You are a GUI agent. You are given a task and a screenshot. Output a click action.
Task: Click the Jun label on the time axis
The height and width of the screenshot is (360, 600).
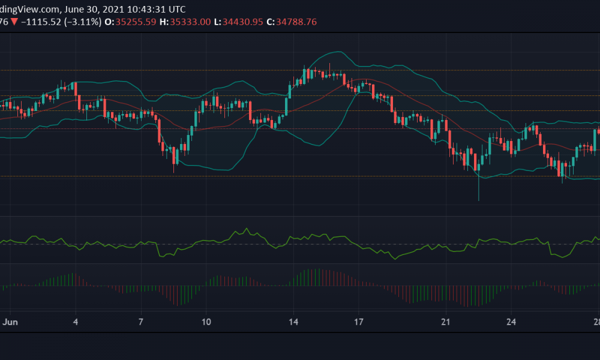click(x=10, y=322)
